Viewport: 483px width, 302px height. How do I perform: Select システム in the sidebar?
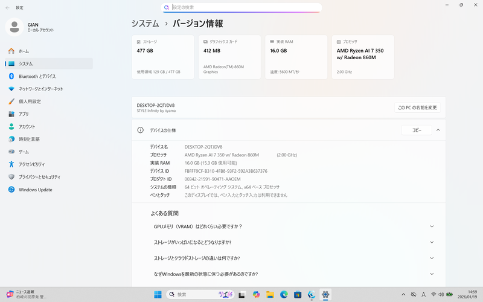pos(49,64)
